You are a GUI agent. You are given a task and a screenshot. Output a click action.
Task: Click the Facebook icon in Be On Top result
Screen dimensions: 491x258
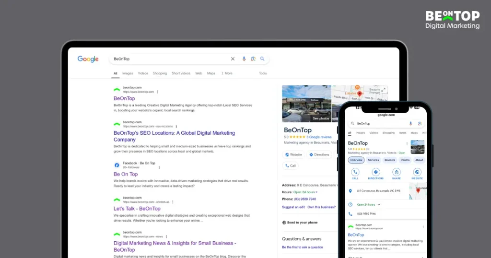pyautogui.click(x=117, y=165)
